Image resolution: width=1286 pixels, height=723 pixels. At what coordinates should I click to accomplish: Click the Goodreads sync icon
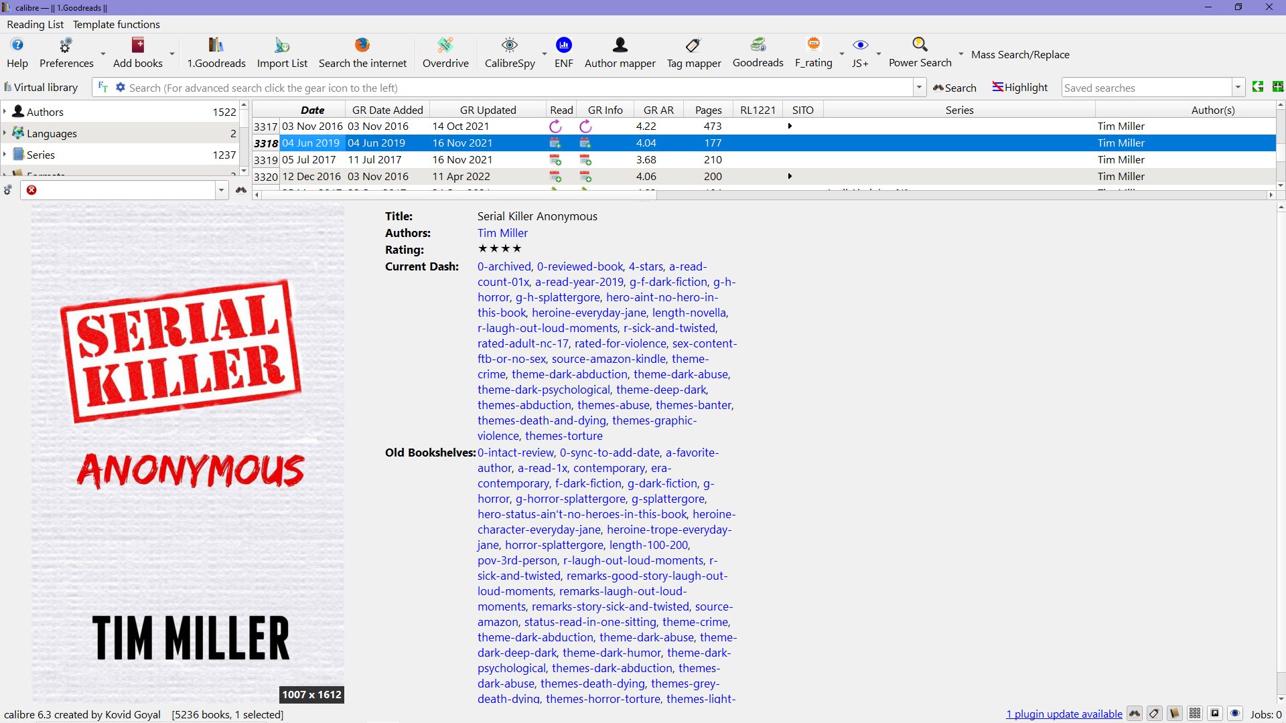pos(758,53)
